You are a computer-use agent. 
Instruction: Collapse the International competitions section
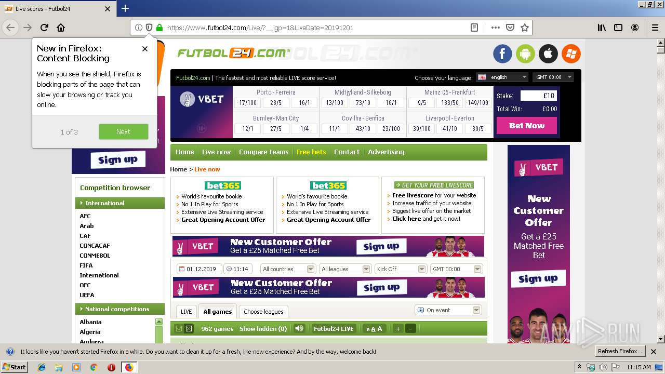[121, 203]
